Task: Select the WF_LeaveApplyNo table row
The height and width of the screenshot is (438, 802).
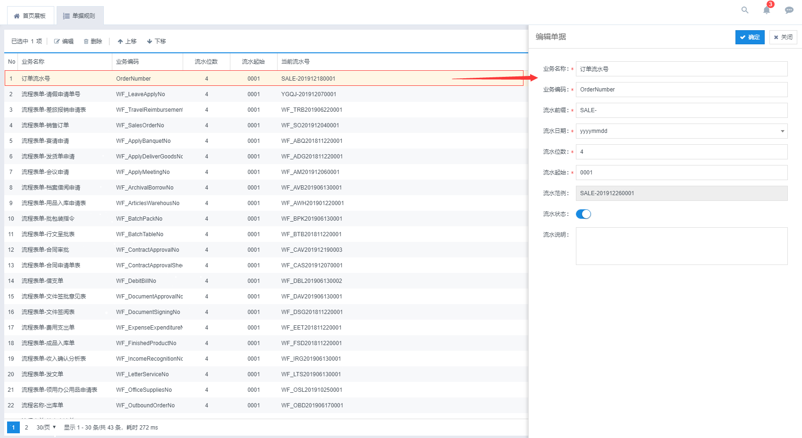Action: [x=140, y=94]
